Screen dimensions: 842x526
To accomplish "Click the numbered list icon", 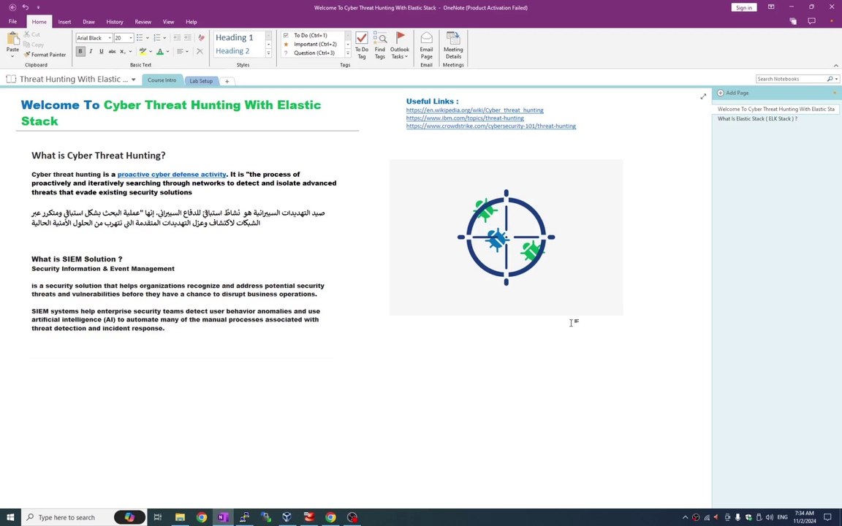I will click(157, 37).
